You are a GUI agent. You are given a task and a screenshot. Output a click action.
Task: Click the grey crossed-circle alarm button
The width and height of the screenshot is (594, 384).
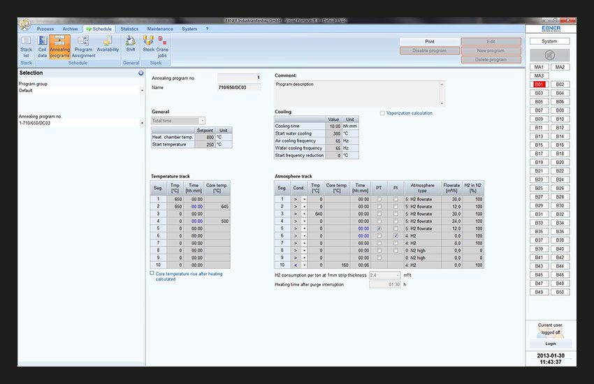coord(549,55)
